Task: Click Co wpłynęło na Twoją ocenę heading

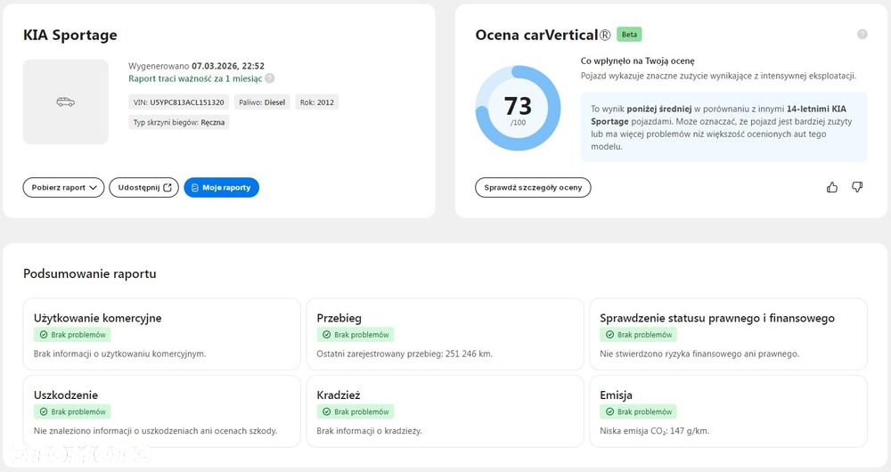Action: pos(638,61)
